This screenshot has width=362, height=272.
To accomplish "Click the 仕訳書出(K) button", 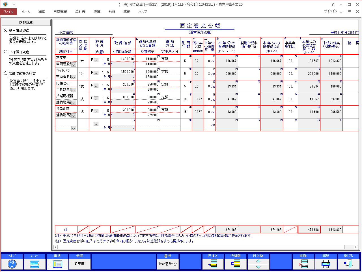I will (x=168, y=264).
